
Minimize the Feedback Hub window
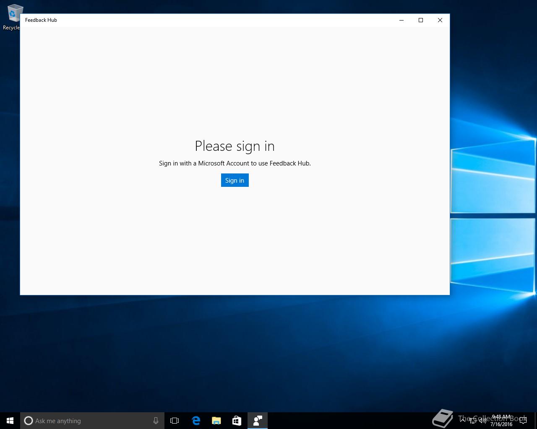401,20
